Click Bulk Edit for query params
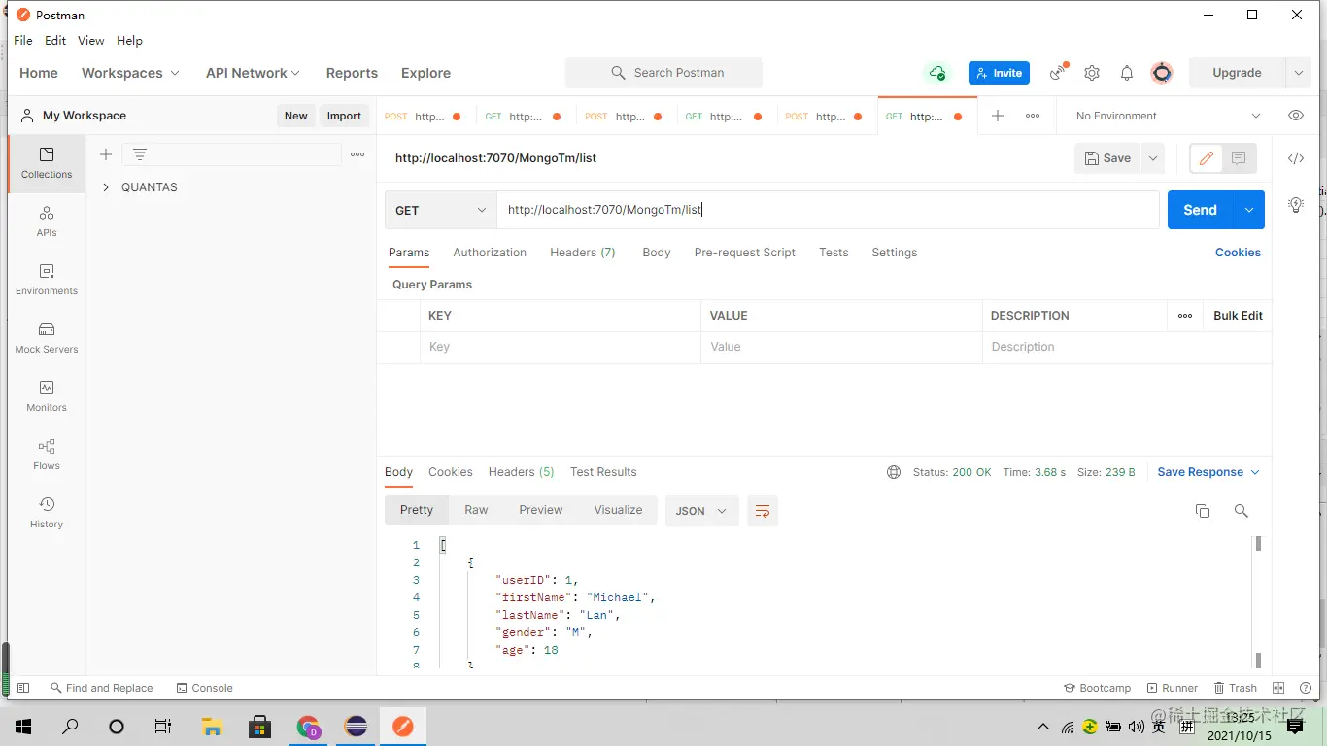 (x=1238, y=316)
